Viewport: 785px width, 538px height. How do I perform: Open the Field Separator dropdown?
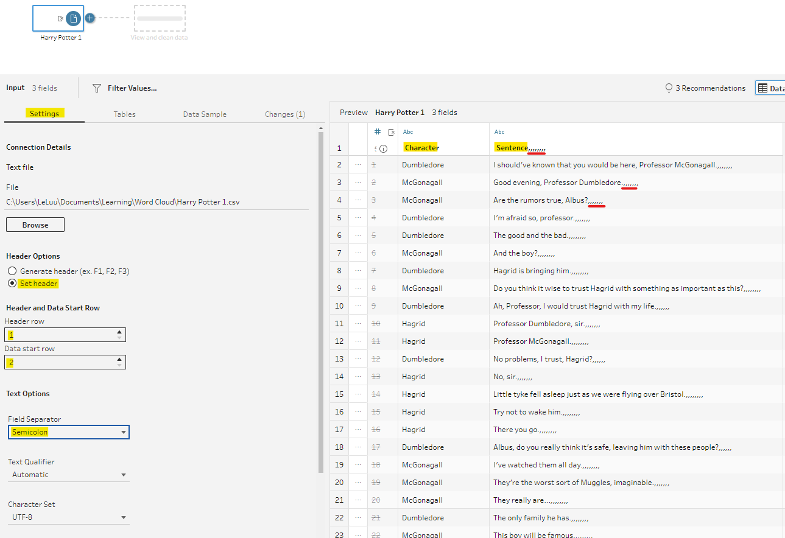tap(68, 432)
